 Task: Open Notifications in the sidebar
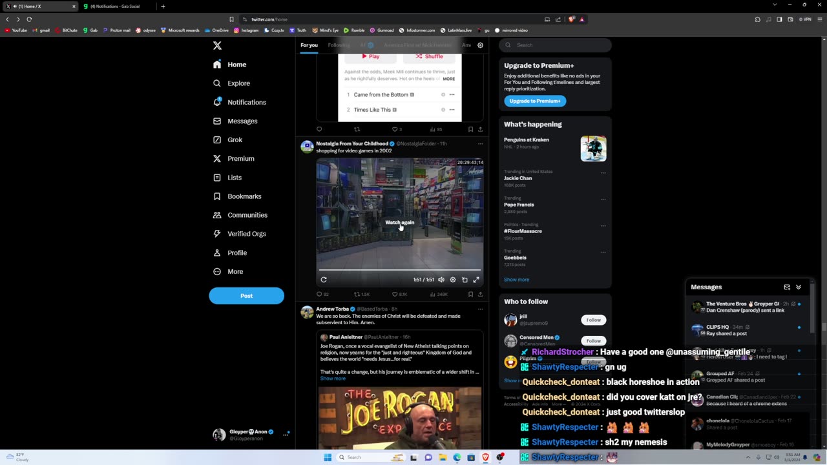coord(240,102)
